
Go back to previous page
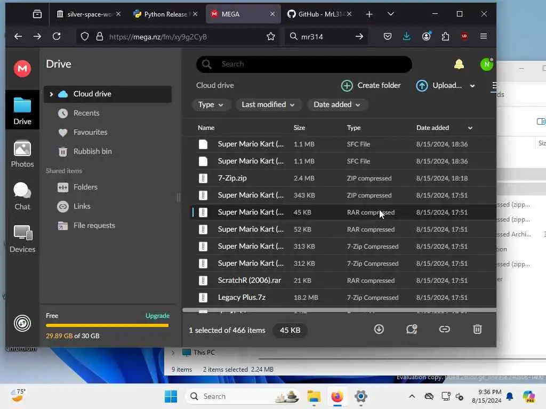click(x=18, y=36)
